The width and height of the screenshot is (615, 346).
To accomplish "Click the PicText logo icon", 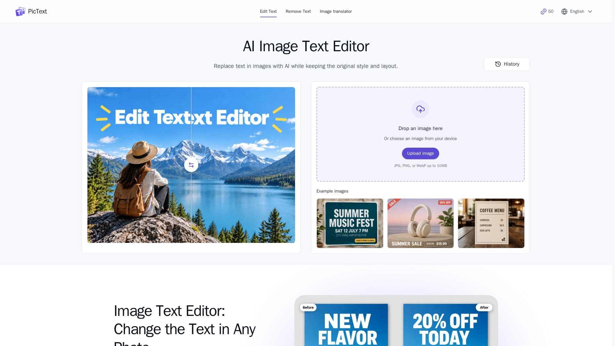I will (x=20, y=12).
